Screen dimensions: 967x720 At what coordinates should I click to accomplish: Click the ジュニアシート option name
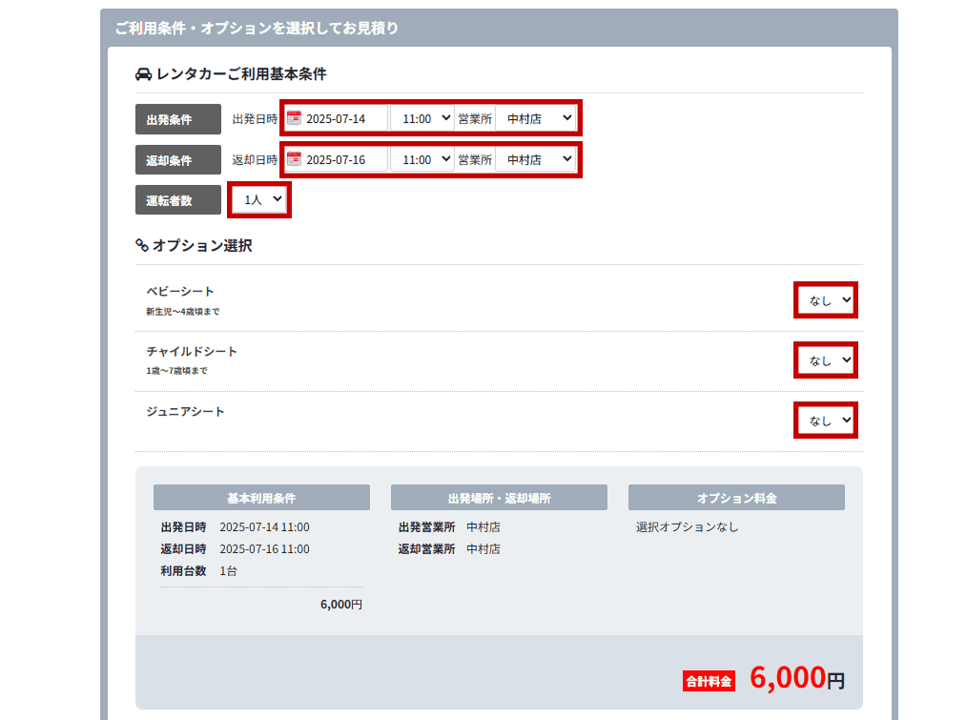click(x=186, y=412)
